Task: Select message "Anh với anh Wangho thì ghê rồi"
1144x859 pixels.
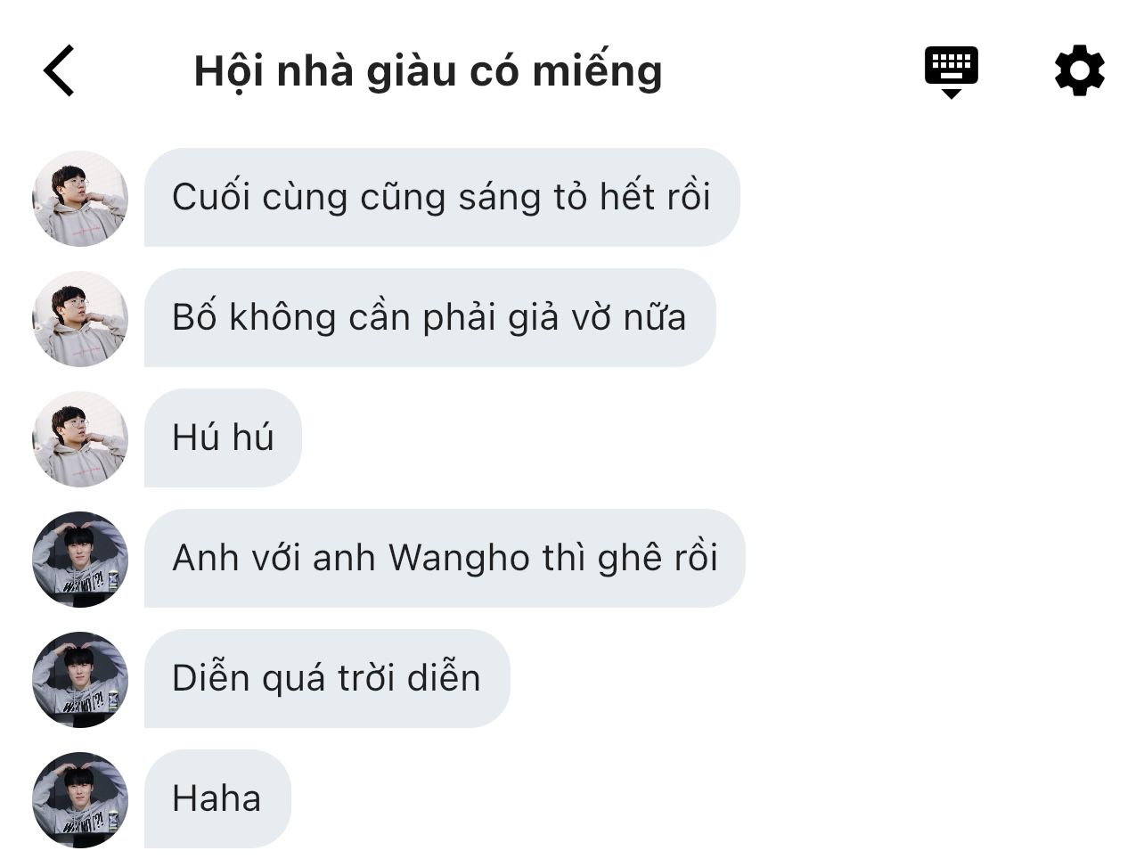Action: coord(445,558)
